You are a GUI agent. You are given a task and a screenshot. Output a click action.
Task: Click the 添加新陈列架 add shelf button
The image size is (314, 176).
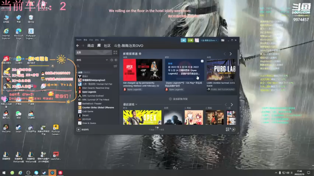(x=178, y=99)
